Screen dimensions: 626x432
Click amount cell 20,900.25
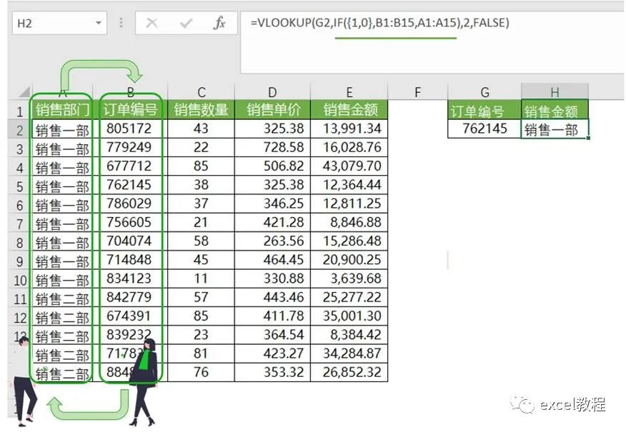click(x=349, y=260)
